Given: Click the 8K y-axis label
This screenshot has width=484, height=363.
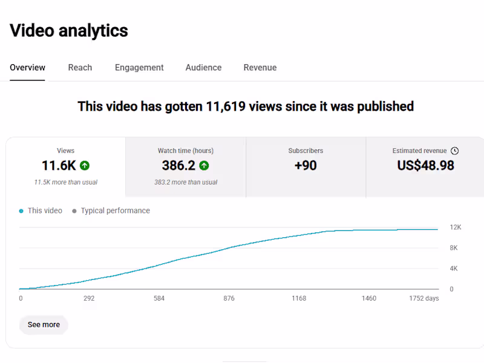Looking at the screenshot, I should (454, 248).
